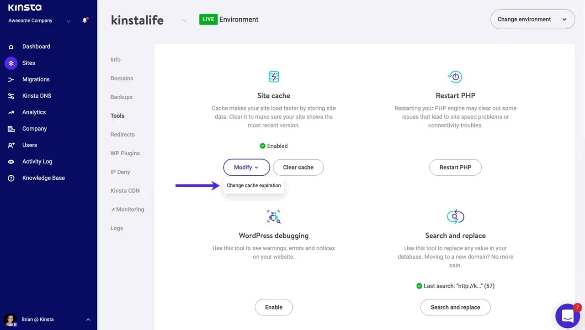The width and height of the screenshot is (585, 330).
Task: Click Brian's profile avatar
Action: pos(10,320)
